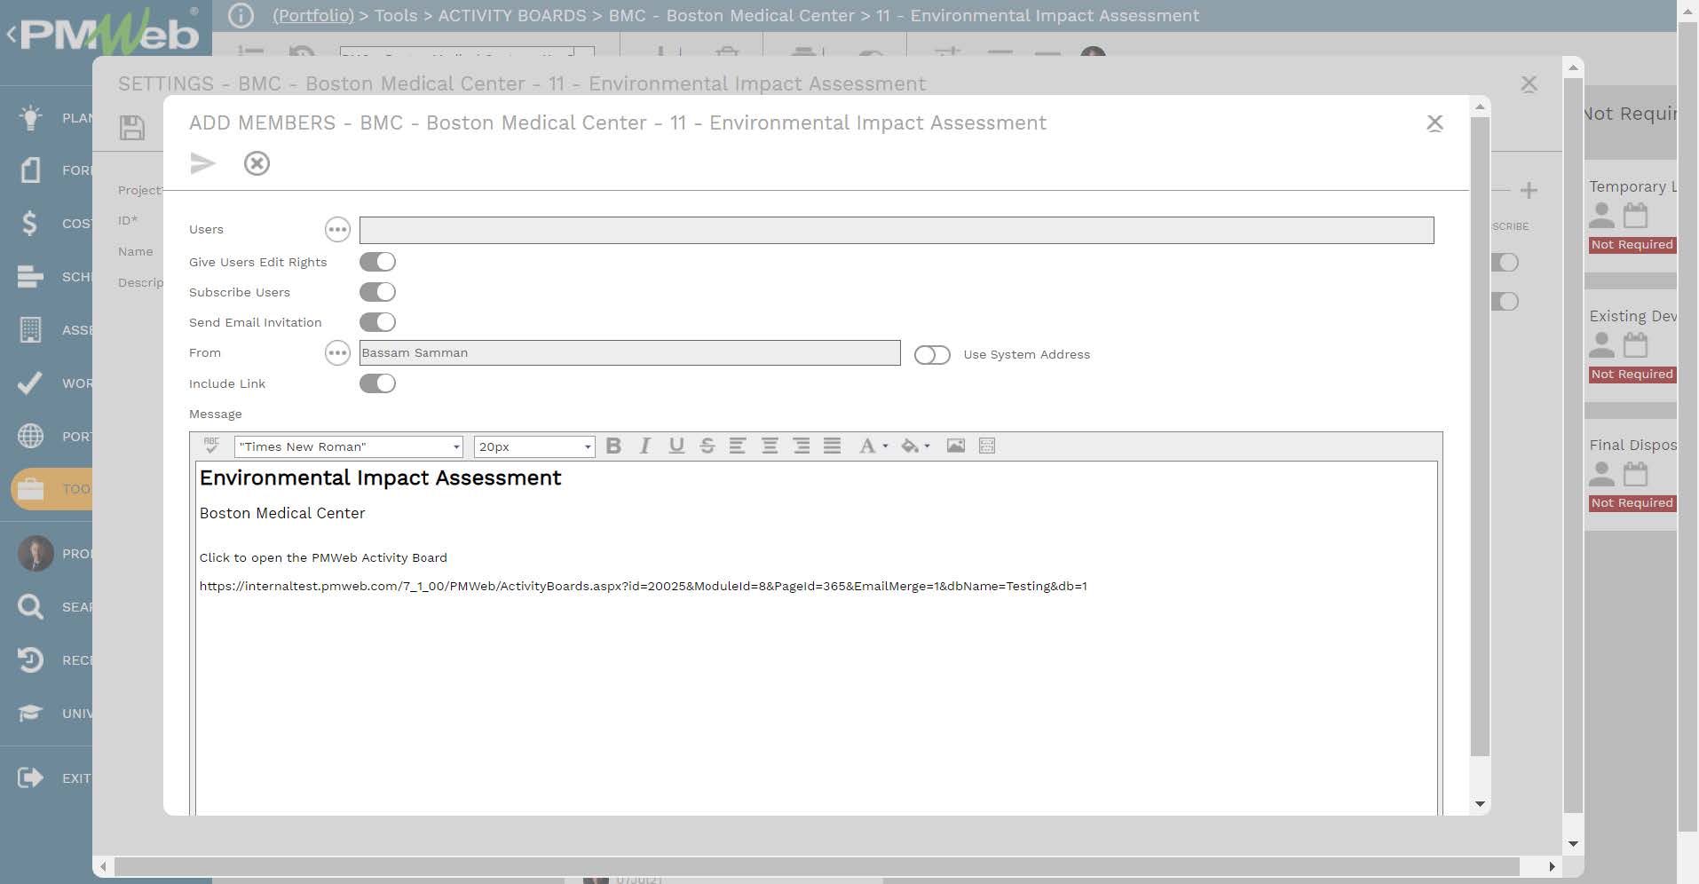Viewport: 1699px width, 884px height.
Task: Click Portfolio breadcrumb link
Action: click(313, 16)
